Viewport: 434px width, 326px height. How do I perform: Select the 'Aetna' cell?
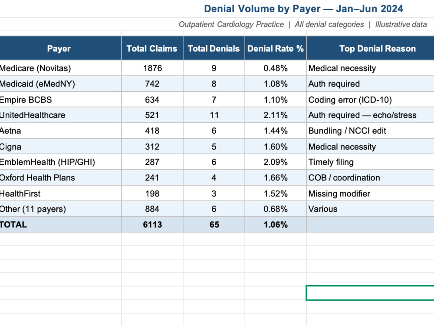60,130
